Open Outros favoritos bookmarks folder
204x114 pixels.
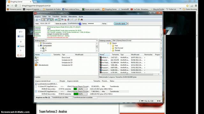tap(190, 9)
